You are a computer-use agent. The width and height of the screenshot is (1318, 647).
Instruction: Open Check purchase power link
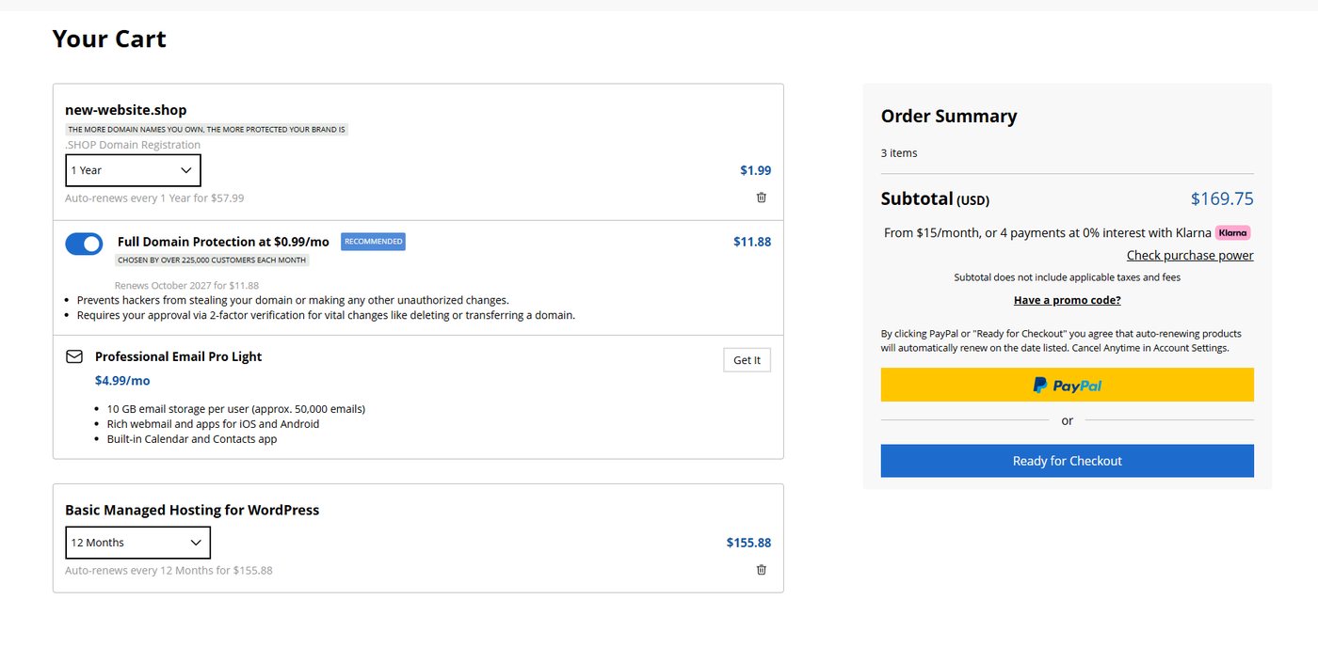(1190, 256)
